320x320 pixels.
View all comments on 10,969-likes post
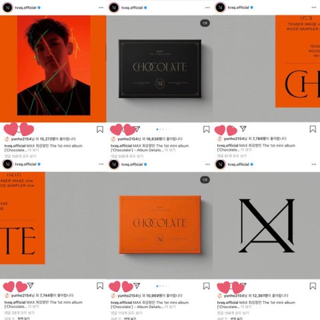tap(127, 313)
